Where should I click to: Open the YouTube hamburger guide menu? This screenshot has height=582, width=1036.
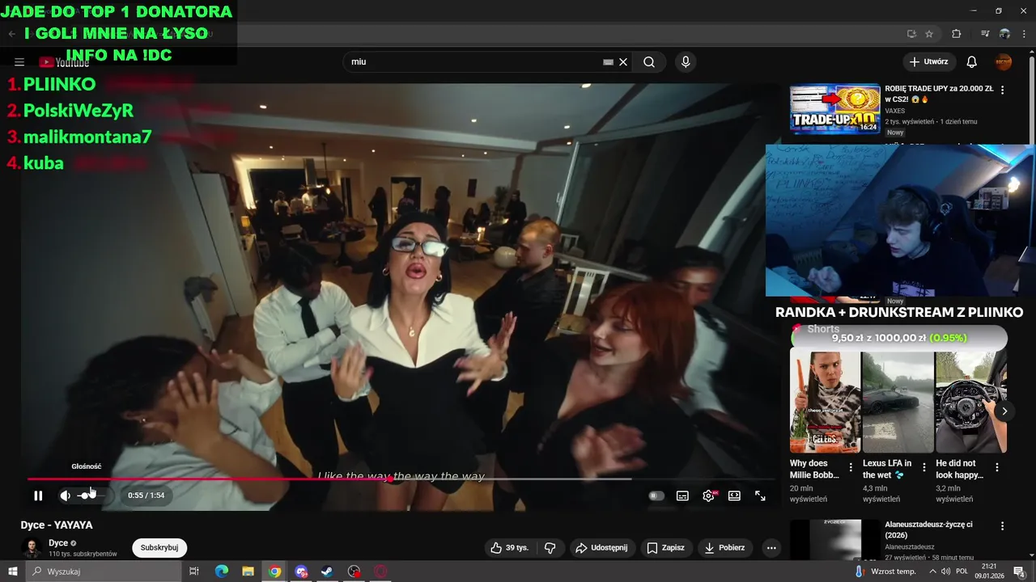19,62
